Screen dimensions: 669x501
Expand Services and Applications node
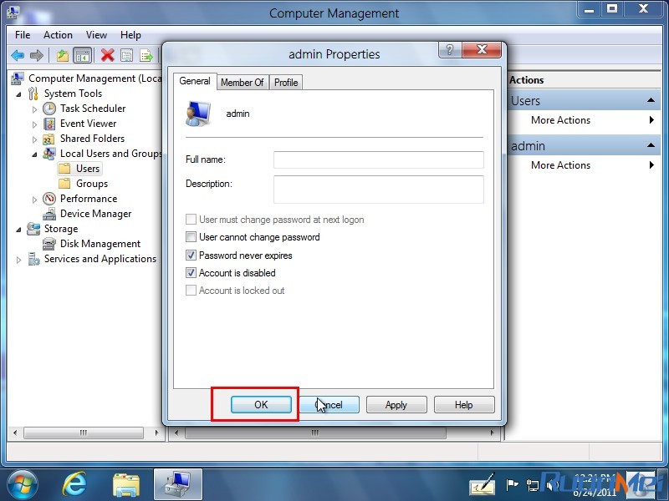point(18,260)
